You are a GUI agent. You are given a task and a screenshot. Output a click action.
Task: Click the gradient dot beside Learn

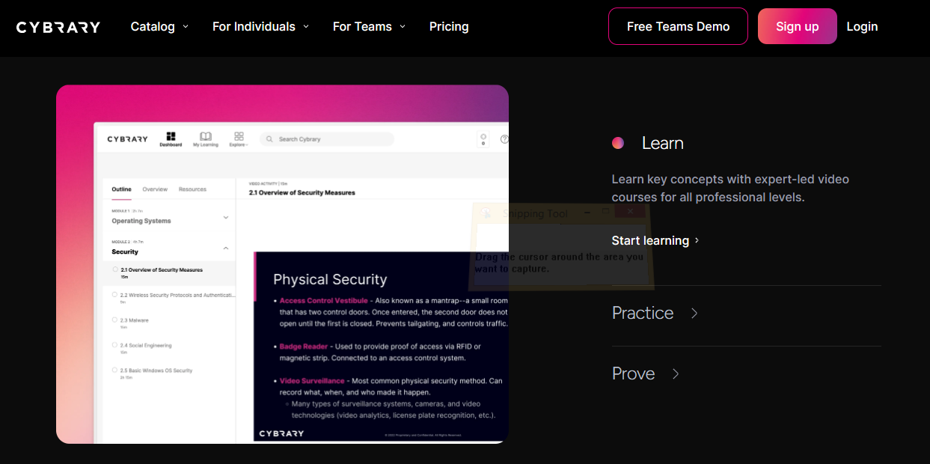pos(618,143)
